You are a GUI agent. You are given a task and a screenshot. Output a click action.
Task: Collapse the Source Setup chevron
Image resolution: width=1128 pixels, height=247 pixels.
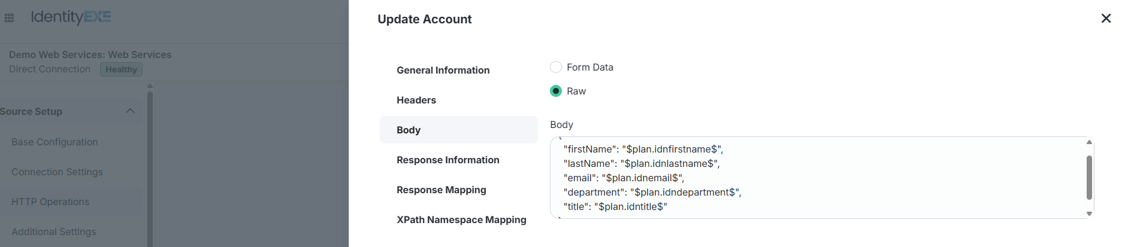click(x=130, y=111)
